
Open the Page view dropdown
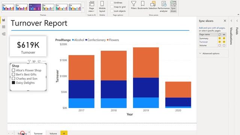click(91, 7)
